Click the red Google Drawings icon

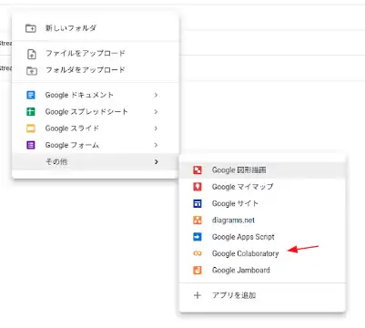(198, 170)
